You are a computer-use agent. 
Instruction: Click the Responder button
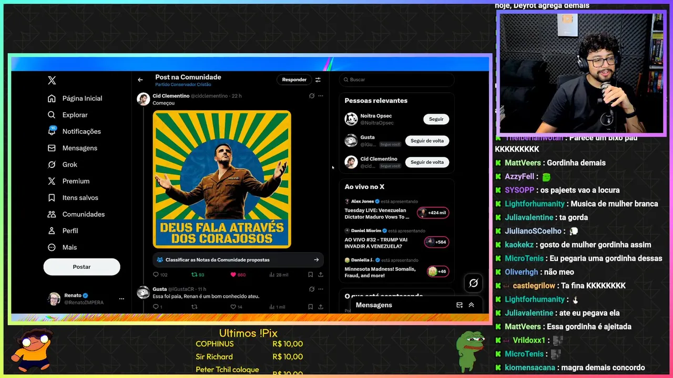tap(294, 80)
